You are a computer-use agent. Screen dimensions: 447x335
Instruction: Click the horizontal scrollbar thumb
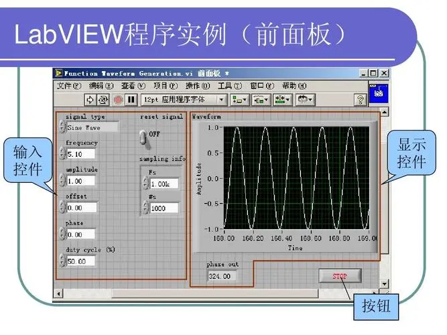(x=214, y=293)
